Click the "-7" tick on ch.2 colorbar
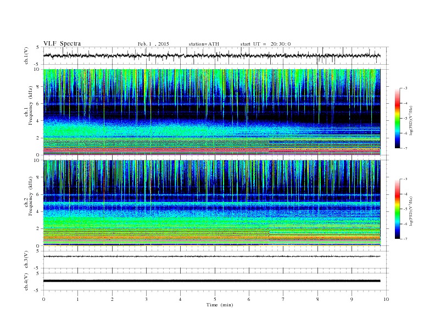Screen dimensions: 435x336 [405, 239]
